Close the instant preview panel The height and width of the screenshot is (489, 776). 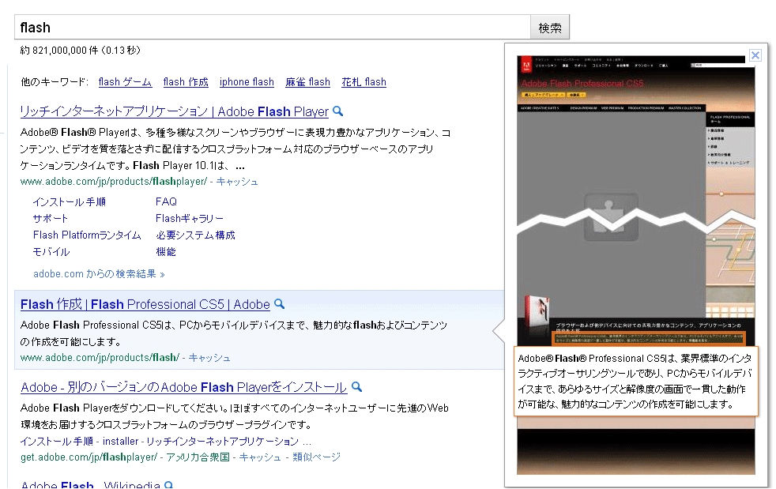point(755,55)
